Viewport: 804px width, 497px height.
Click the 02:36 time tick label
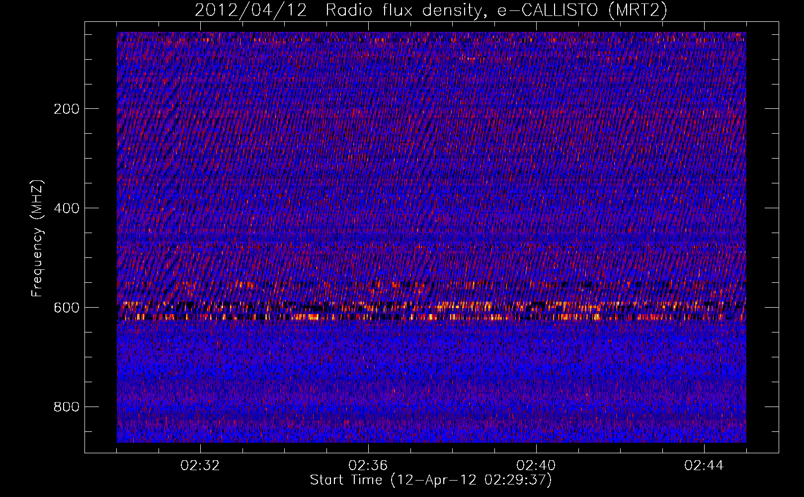click(368, 466)
